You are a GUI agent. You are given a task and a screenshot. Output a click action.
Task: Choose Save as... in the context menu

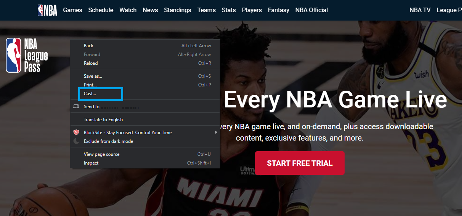pos(145,76)
